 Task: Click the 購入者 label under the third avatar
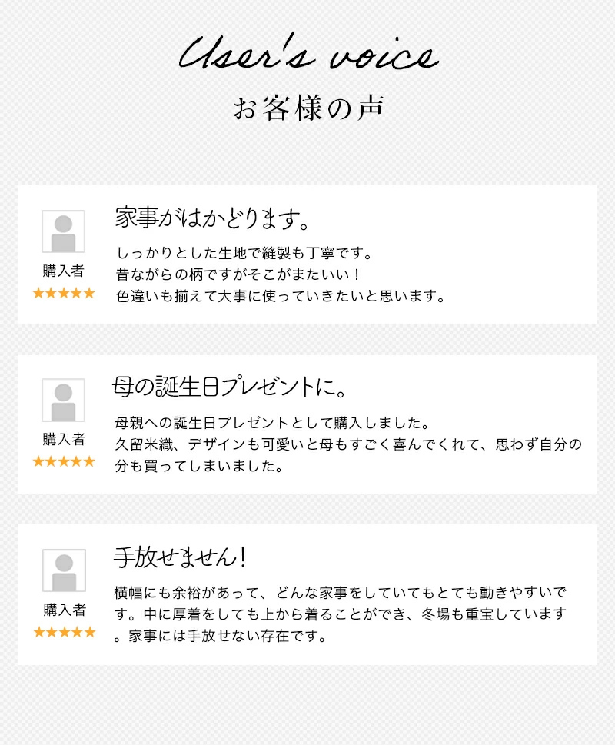pos(64,610)
